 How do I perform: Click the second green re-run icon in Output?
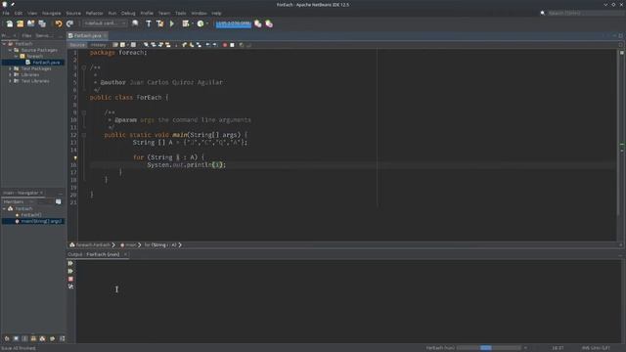pos(70,271)
